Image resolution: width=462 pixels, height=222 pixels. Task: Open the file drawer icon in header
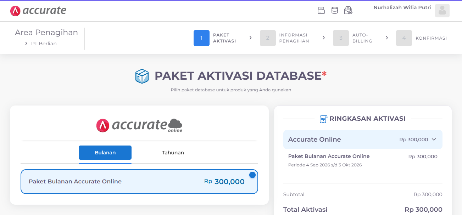[x=321, y=10]
